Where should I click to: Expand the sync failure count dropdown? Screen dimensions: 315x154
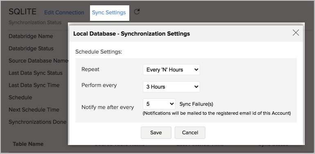point(159,104)
